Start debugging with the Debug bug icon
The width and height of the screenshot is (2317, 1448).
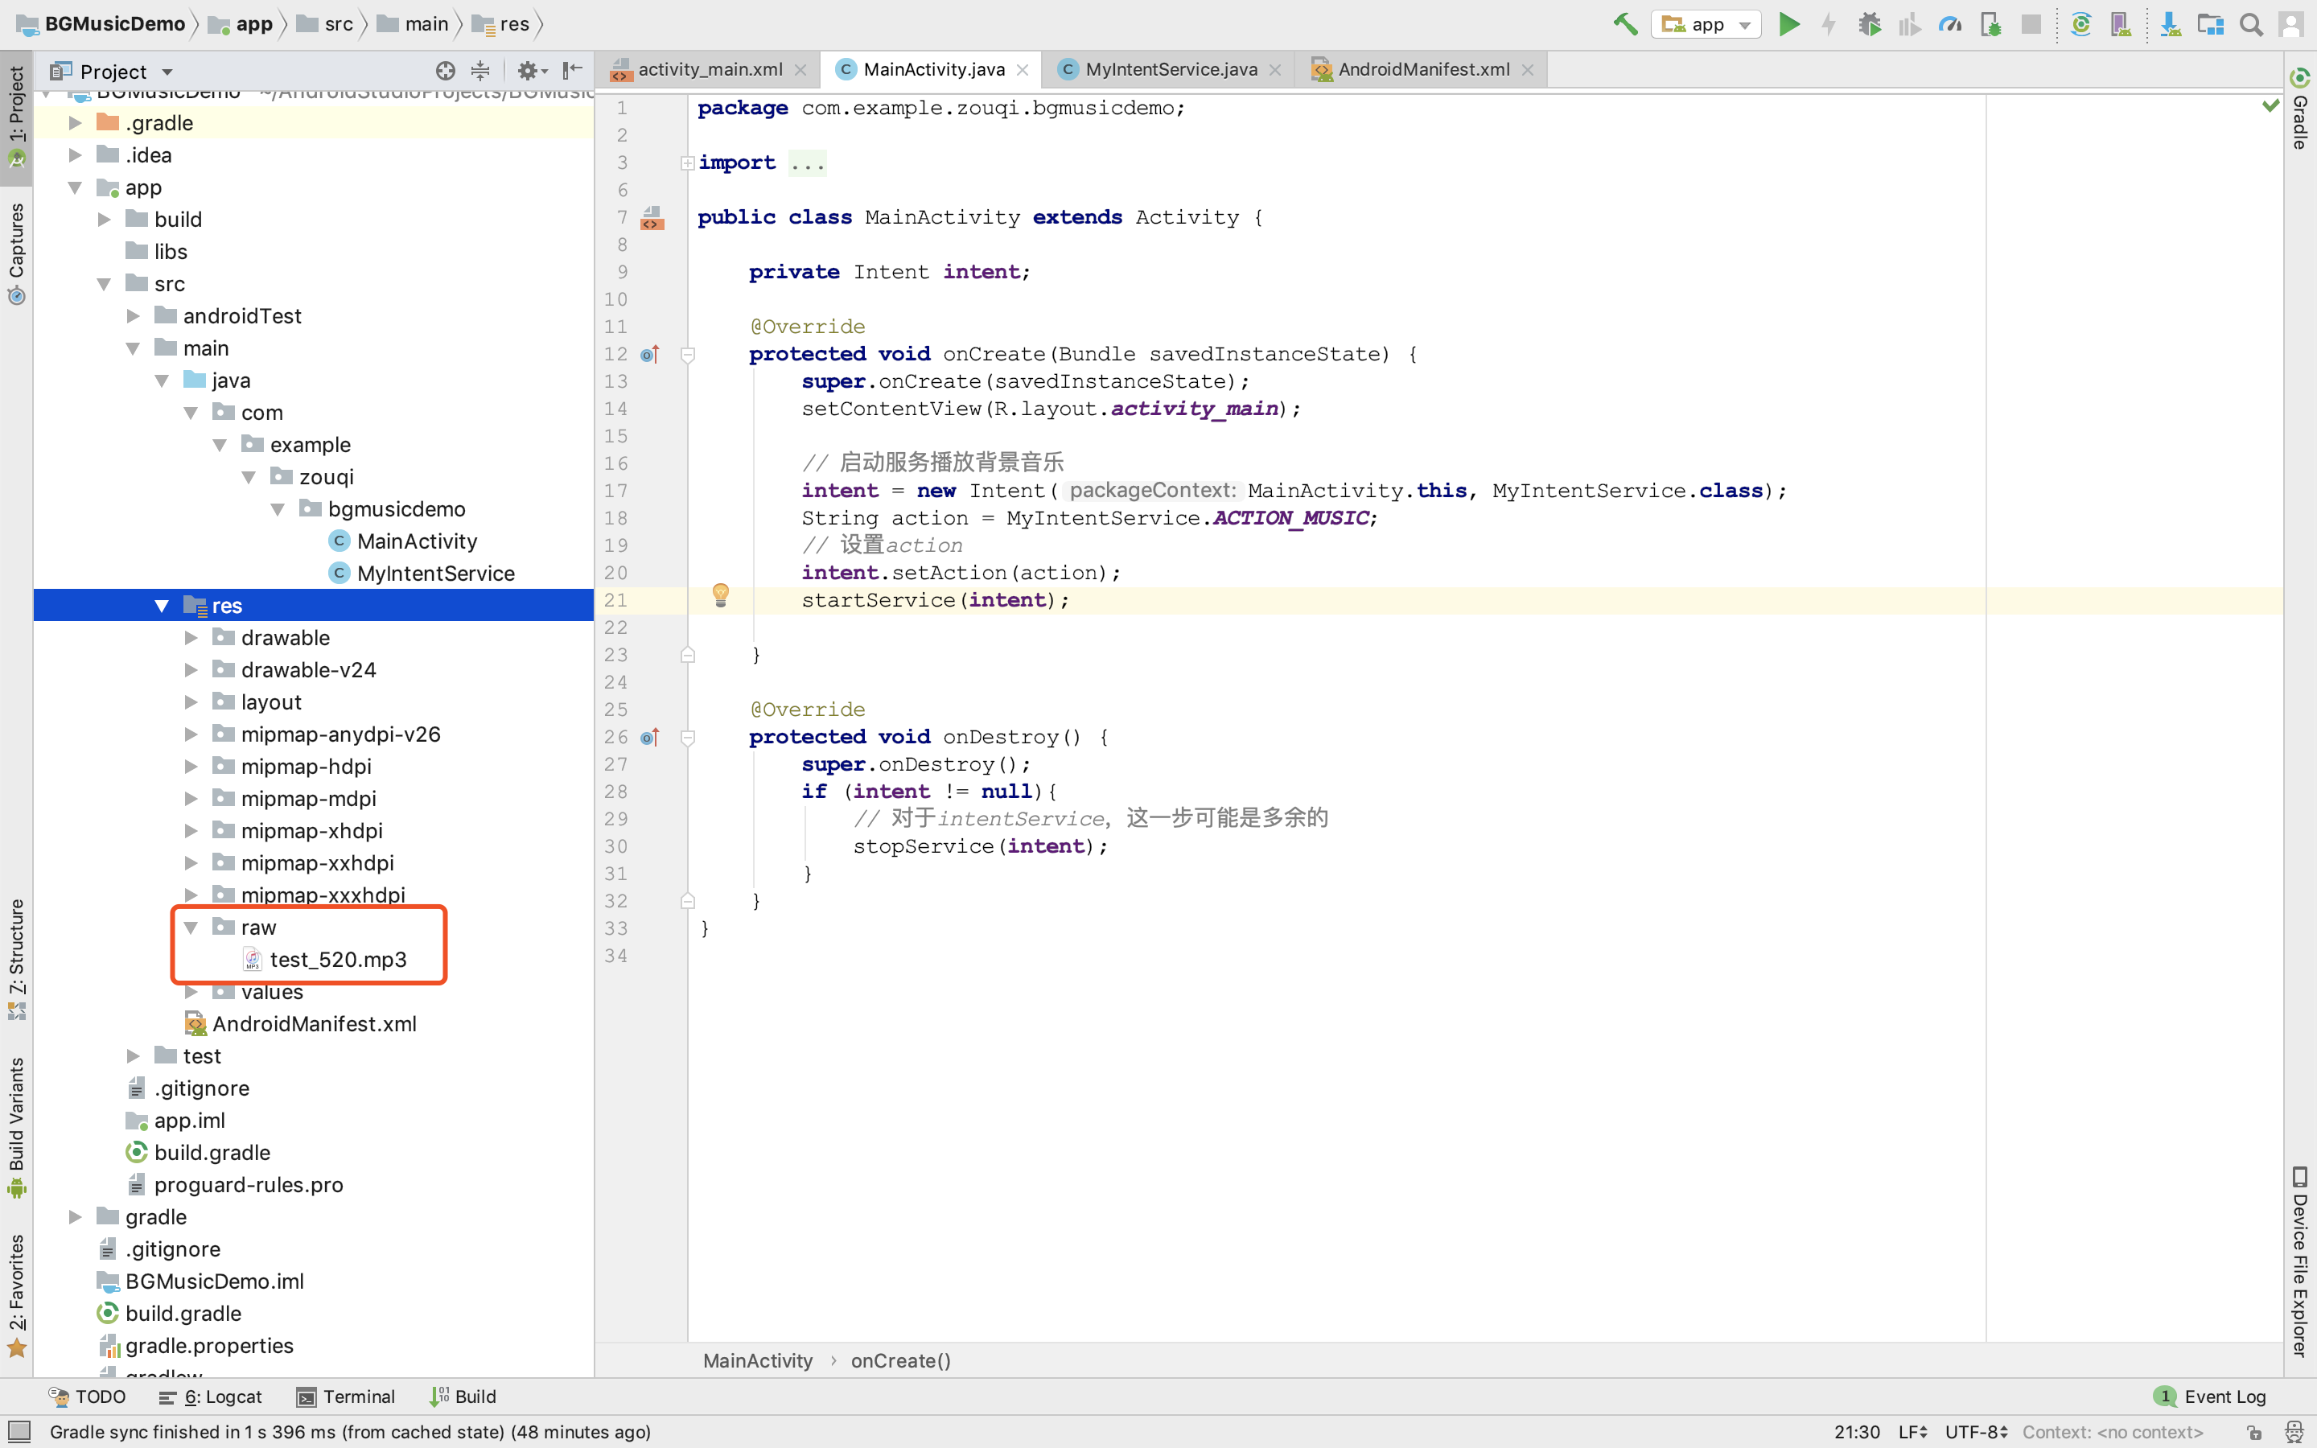[x=1869, y=24]
